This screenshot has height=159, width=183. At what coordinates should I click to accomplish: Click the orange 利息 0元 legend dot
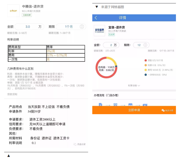coord(146,65)
